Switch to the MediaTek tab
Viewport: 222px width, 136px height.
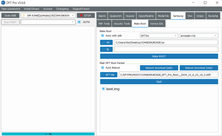[x=164, y=16]
